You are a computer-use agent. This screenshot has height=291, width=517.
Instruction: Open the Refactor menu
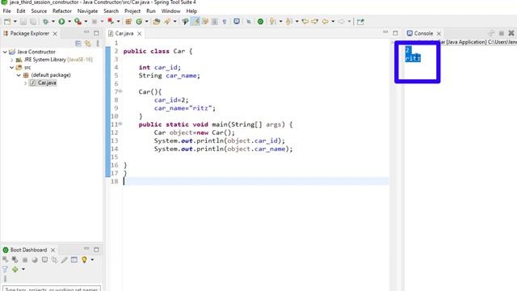pyautogui.click(x=62, y=11)
